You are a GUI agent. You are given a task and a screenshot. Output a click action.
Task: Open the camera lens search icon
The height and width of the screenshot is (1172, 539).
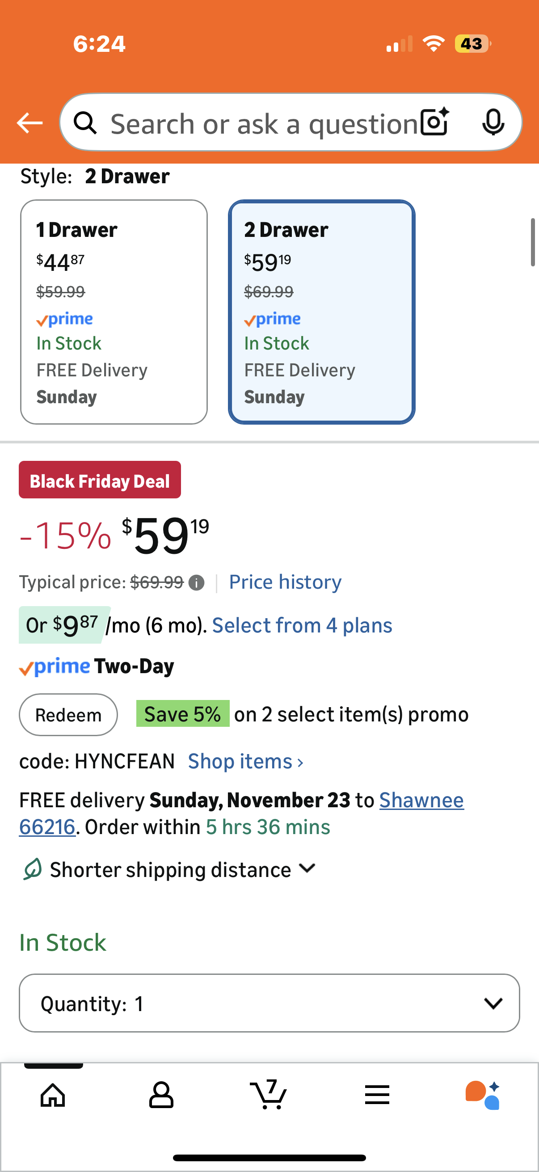point(434,122)
